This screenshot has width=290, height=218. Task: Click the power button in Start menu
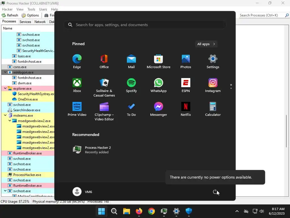[215, 192]
